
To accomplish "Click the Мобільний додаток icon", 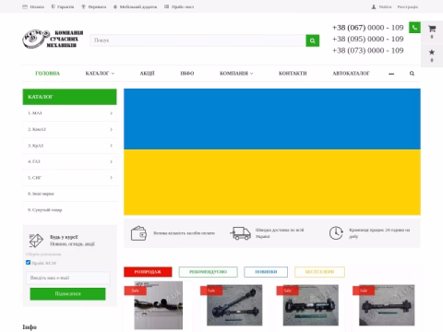I will tap(115, 6).
